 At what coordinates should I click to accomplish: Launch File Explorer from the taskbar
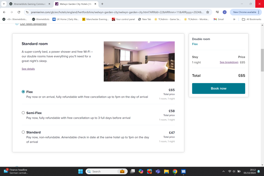(166, 171)
